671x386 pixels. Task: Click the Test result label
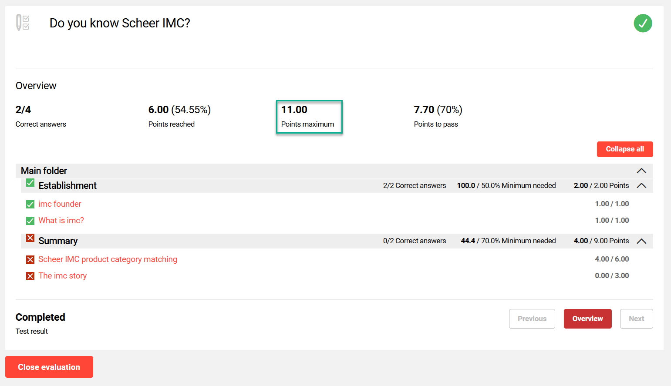[x=32, y=331]
